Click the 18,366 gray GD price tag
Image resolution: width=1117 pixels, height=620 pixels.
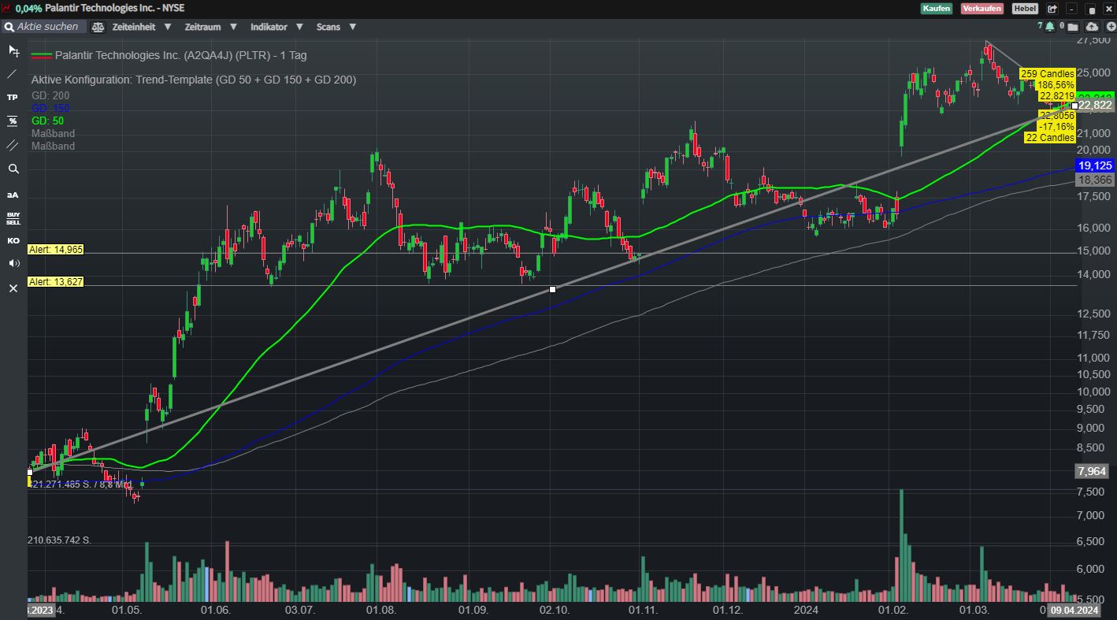click(x=1095, y=180)
